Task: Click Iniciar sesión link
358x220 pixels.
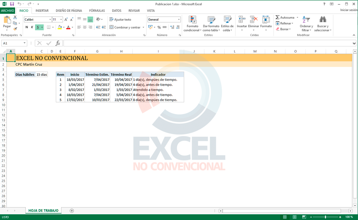Action: [348, 10]
